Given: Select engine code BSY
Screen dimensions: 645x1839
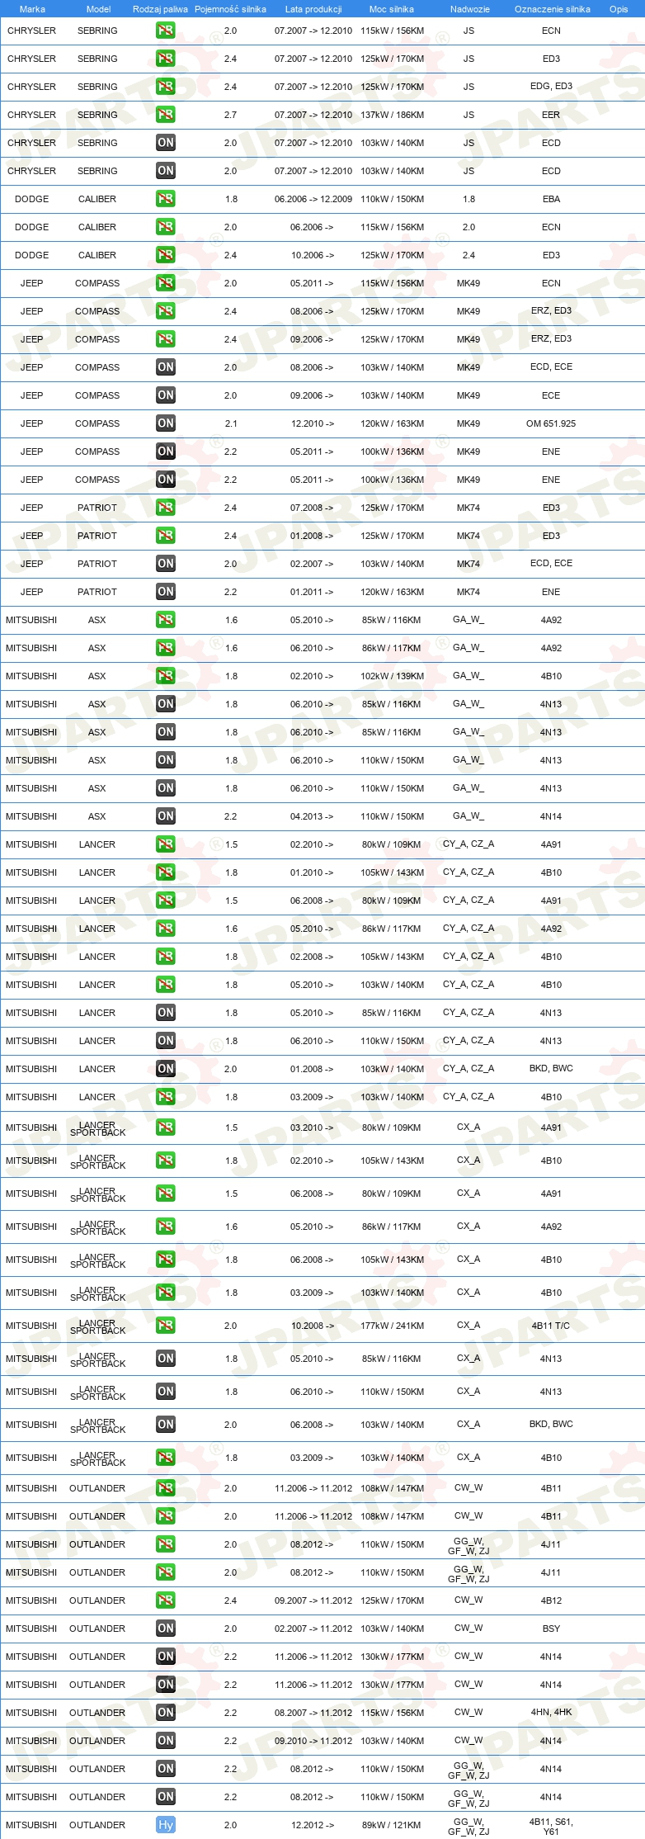Looking at the screenshot, I should point(551,1629).
